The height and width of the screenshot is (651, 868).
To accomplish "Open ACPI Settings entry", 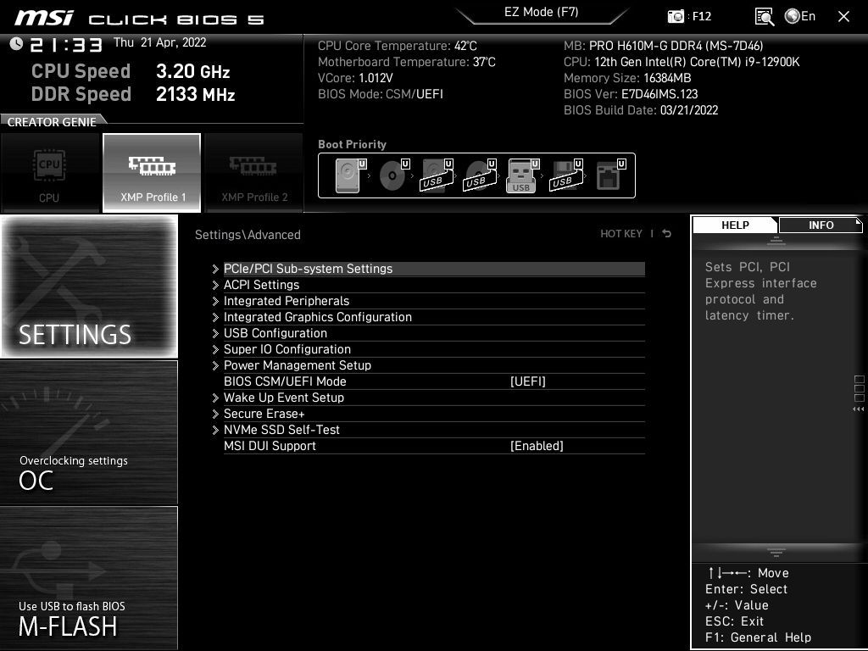I will coord(434,285).
